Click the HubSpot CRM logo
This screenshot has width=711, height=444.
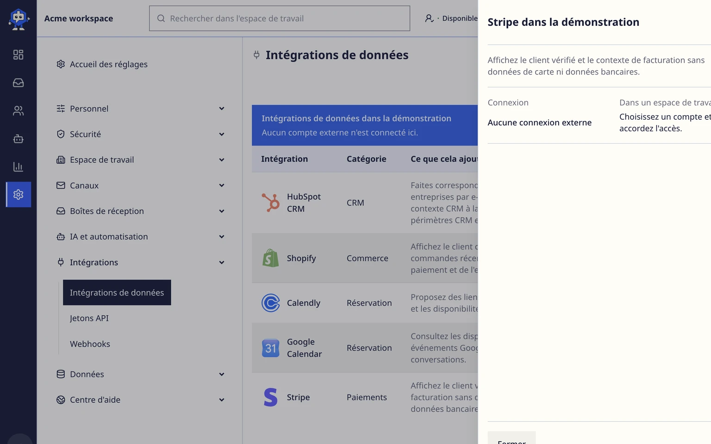[x=270, y=203]
